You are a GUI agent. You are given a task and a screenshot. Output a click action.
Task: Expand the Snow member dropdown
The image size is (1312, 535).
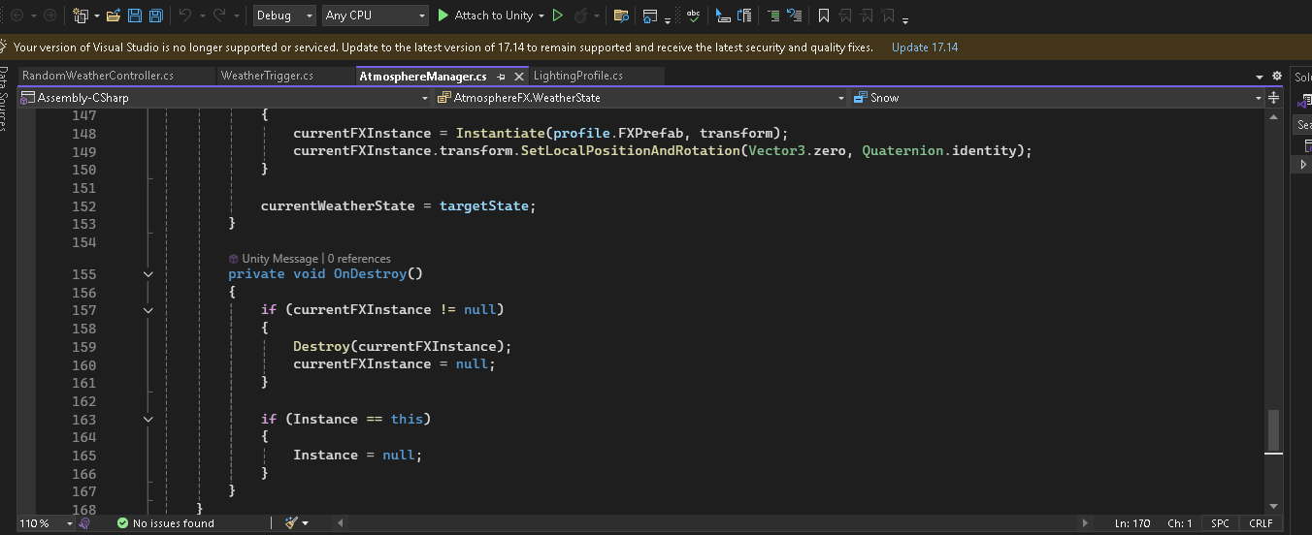(1258, 98)
